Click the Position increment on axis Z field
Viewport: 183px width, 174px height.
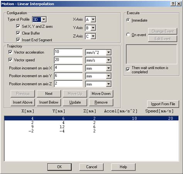68,84
